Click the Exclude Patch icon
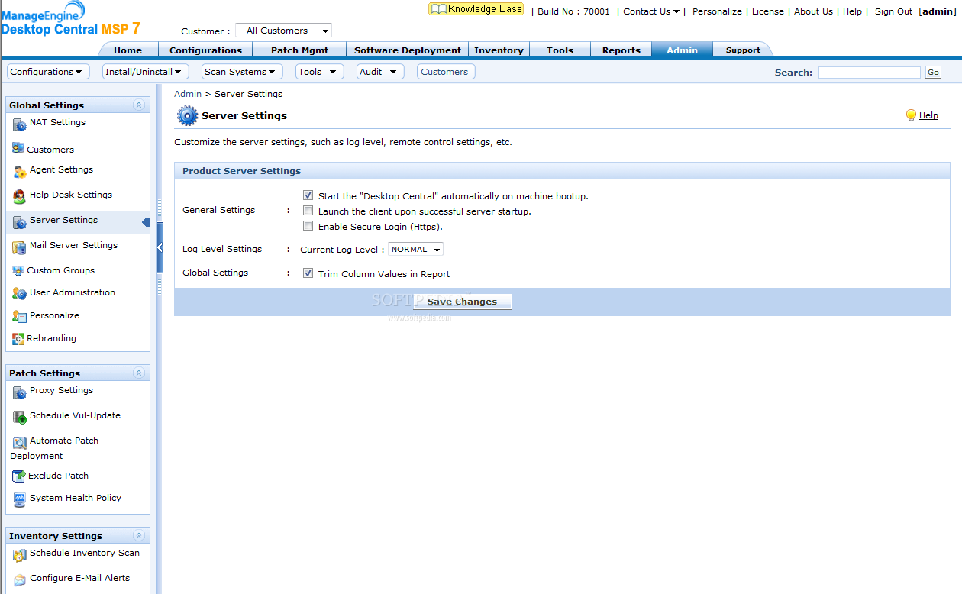Viewport: 962px width, 594px height. tap(19, 476)
